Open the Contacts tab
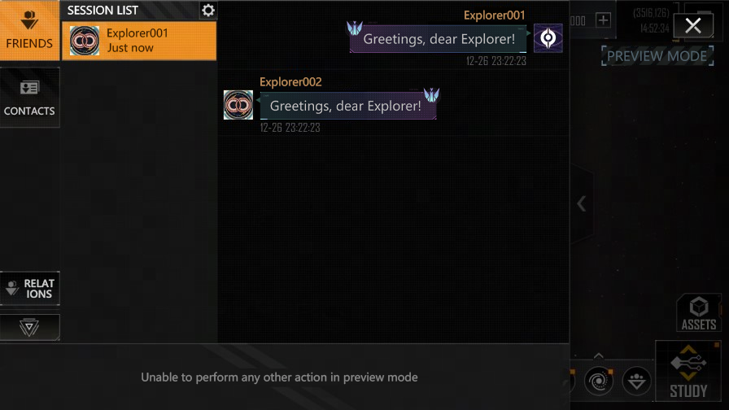 click(29, 97)
